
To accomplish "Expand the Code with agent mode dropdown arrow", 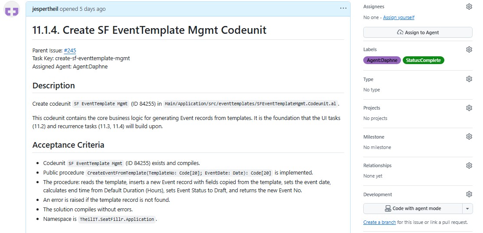I will pos(467,209).
